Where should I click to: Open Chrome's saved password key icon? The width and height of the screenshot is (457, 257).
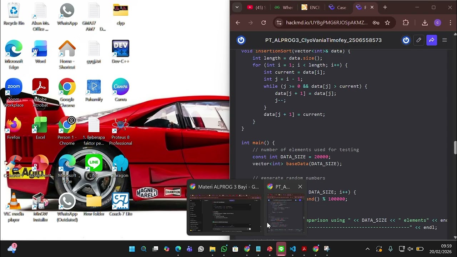click(376, 22)
